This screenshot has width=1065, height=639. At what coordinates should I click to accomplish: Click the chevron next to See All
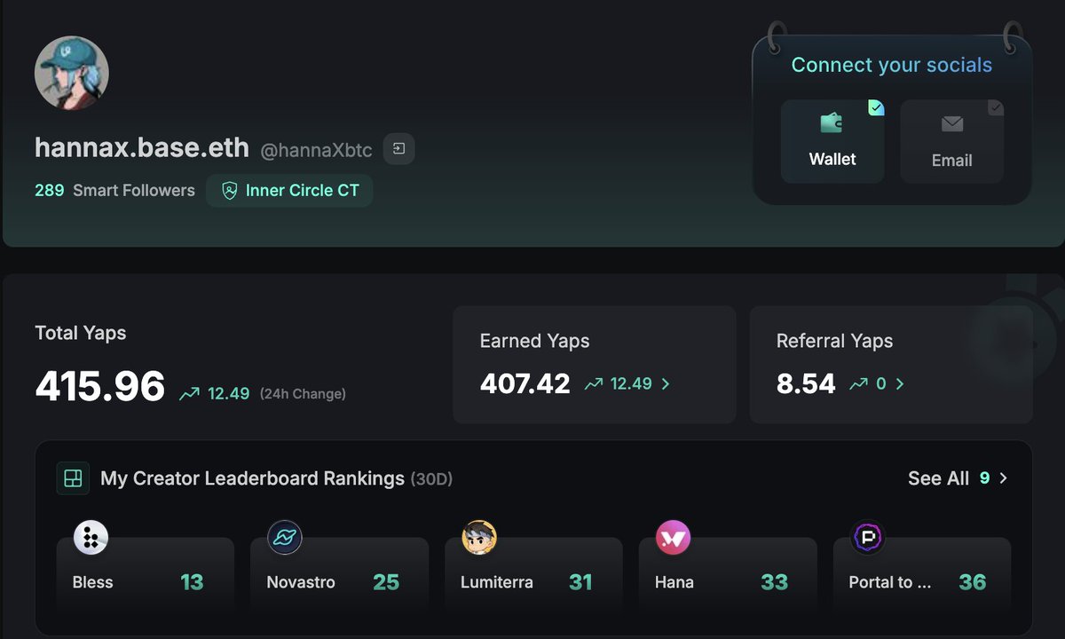point(1003,478)
